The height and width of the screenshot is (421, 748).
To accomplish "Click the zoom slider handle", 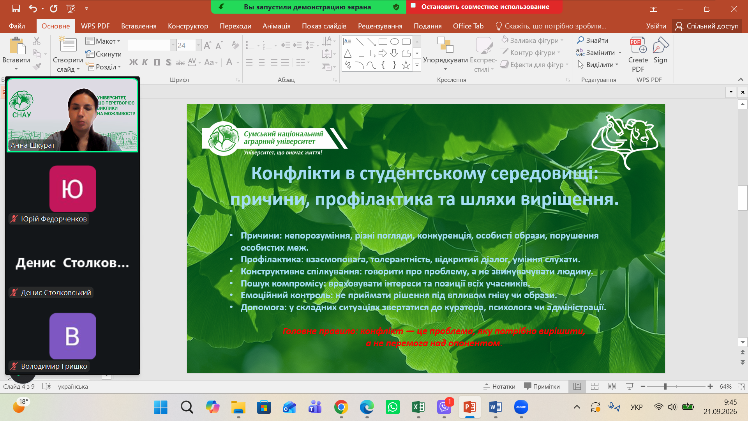I will coord(665,386).
